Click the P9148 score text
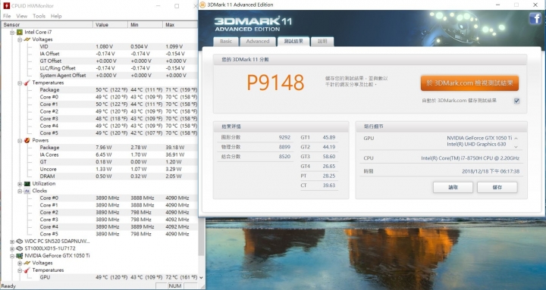This screenshot has height=290, width=546. point(275,83)
